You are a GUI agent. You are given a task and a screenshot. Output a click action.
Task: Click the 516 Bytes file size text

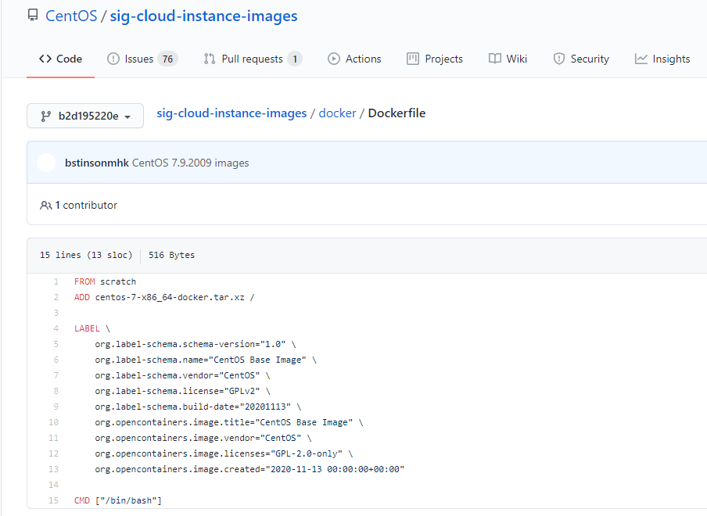coord(172,255)
